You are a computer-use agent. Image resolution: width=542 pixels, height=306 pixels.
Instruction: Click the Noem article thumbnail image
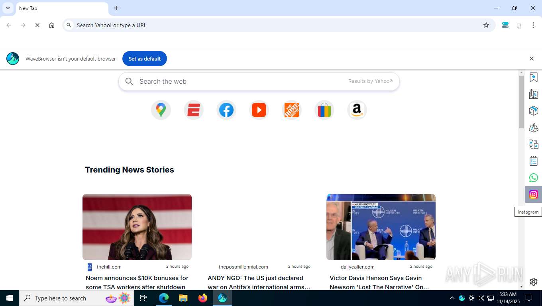(x=137, y=227)
